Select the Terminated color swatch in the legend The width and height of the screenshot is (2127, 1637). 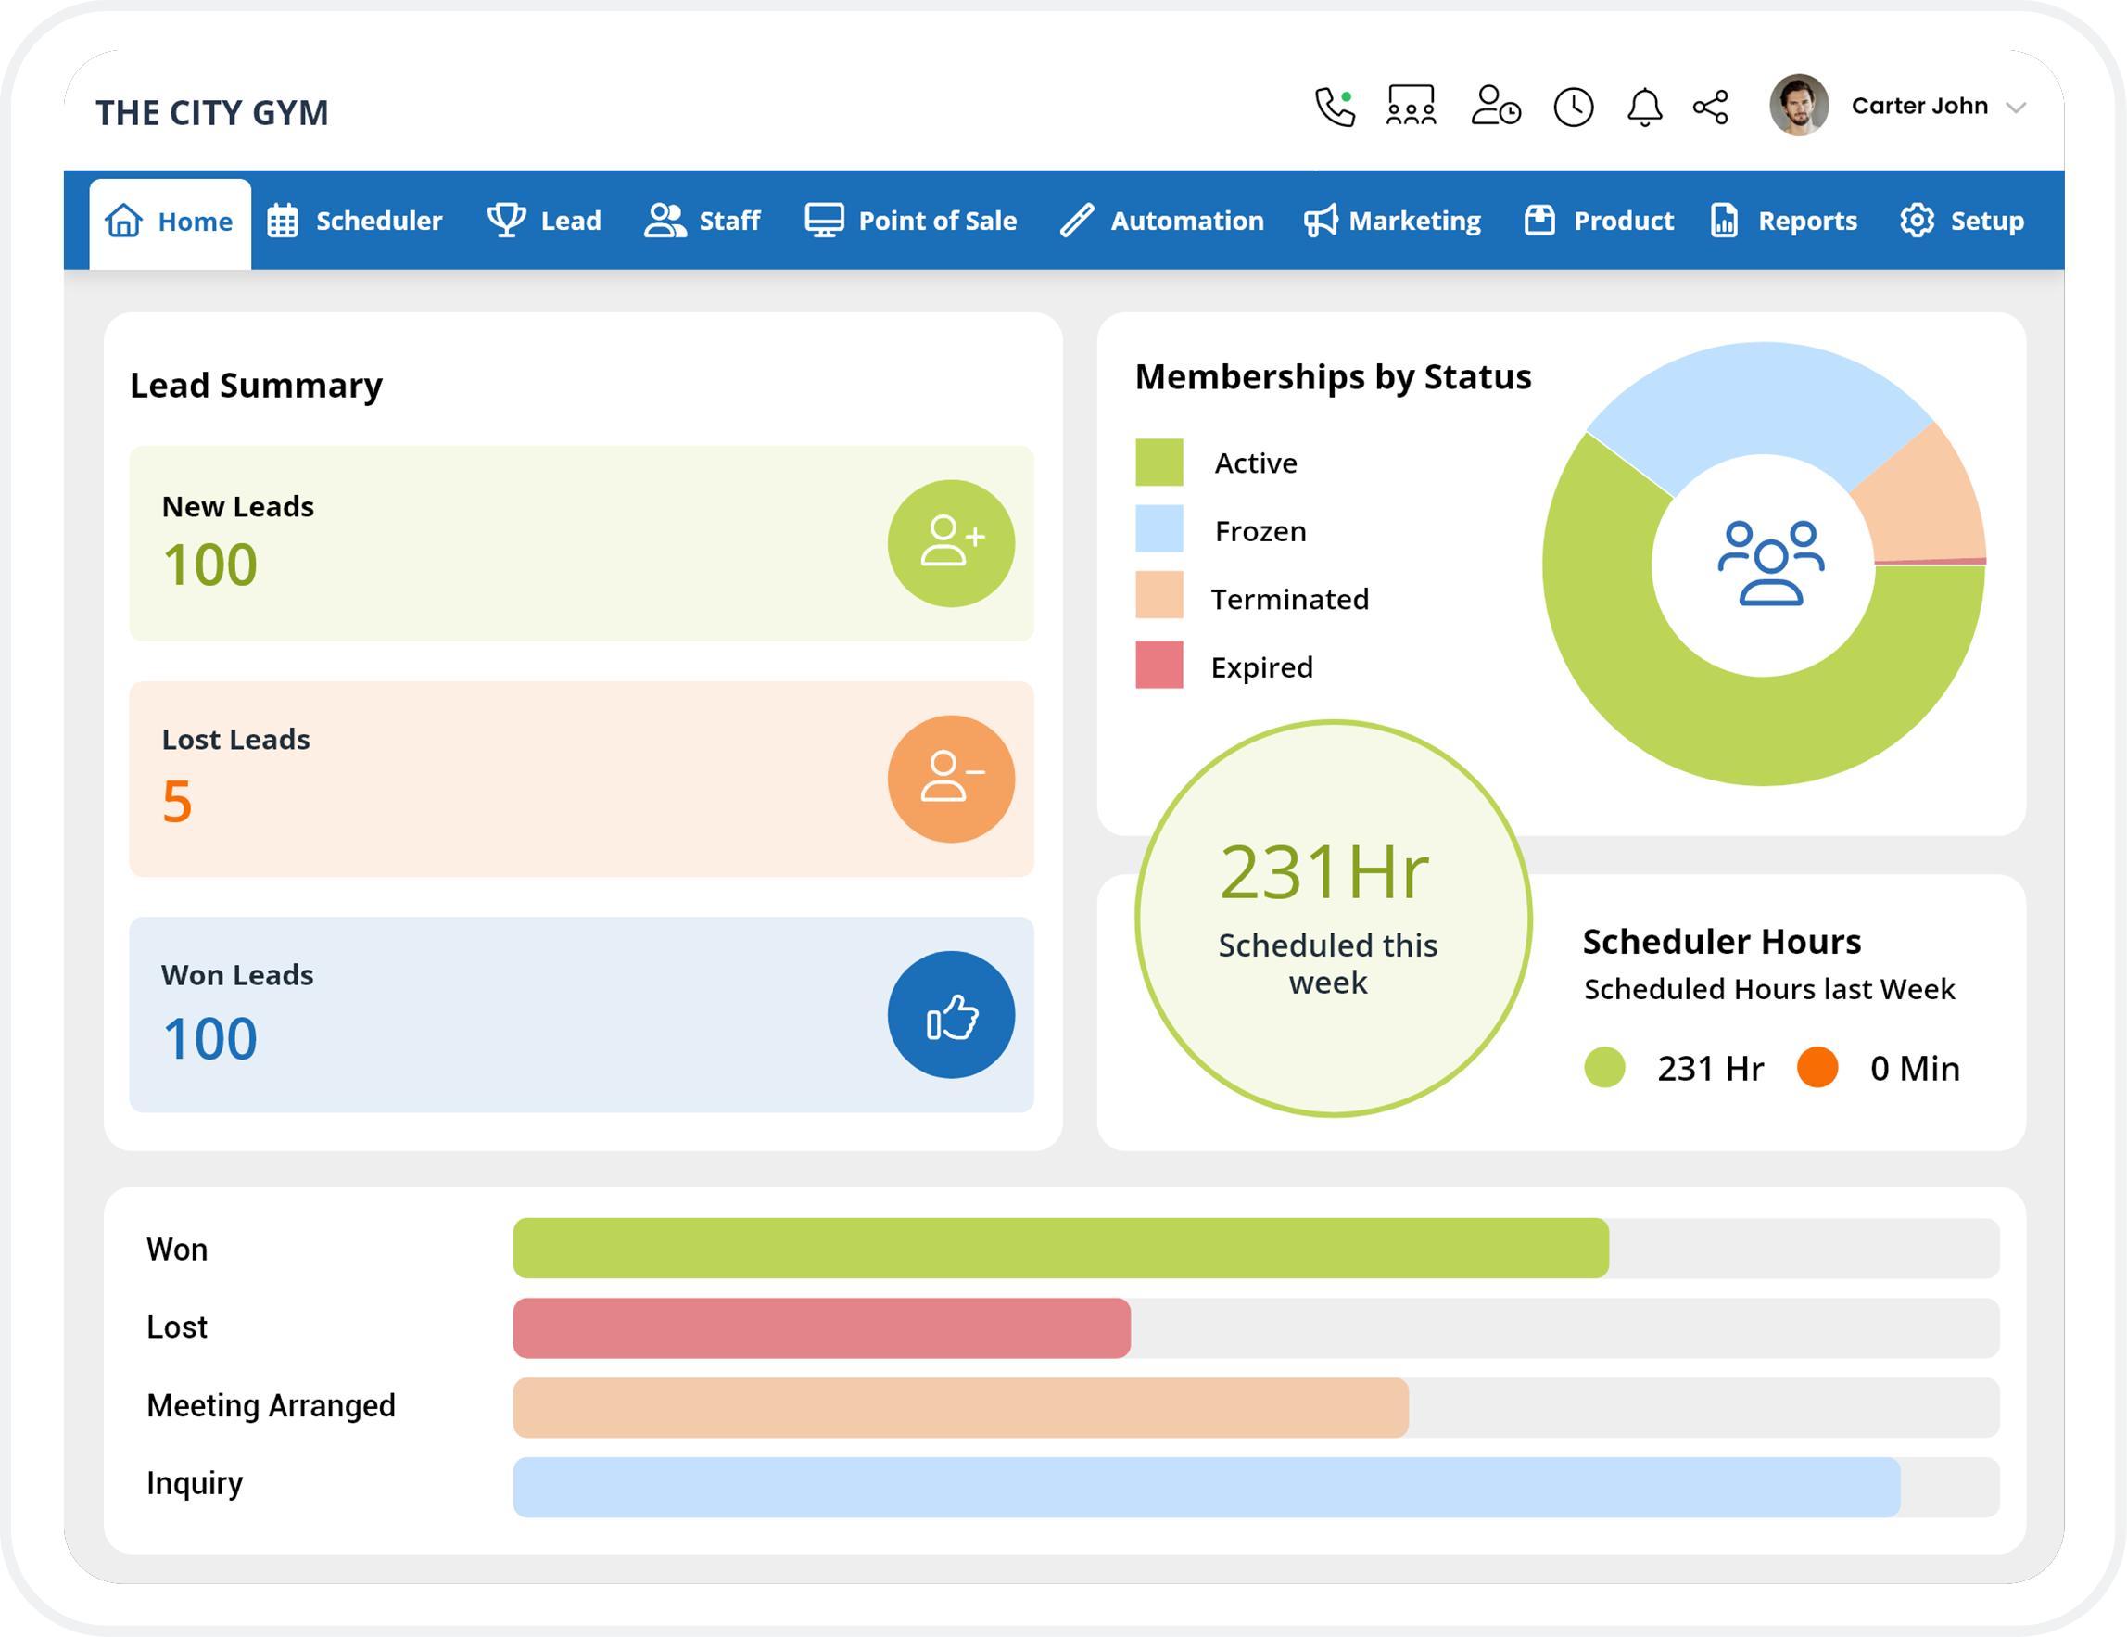[1158, 598]
